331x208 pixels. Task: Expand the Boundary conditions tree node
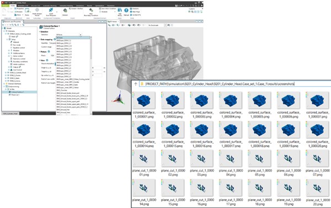9,61
